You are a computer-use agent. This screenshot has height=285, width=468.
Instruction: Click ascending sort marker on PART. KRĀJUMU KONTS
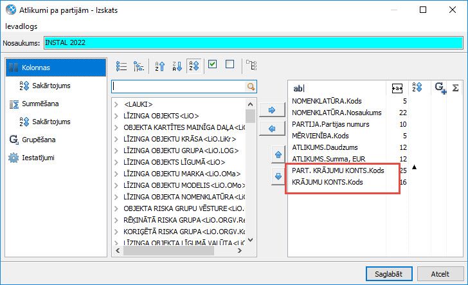click(x=414, y=167)
